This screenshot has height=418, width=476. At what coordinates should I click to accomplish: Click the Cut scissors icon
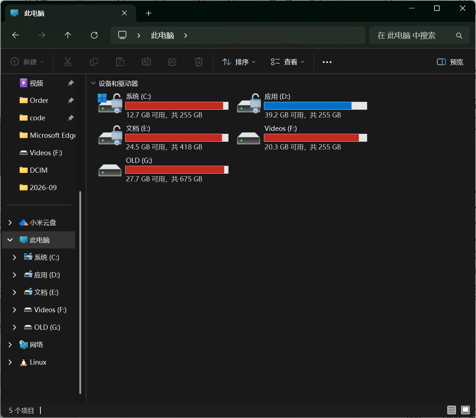(x=68, y=62)
